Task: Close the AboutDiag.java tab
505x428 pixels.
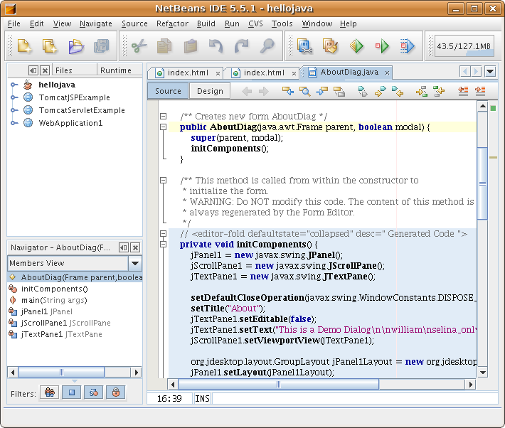Action: click(x=388, y=73)
